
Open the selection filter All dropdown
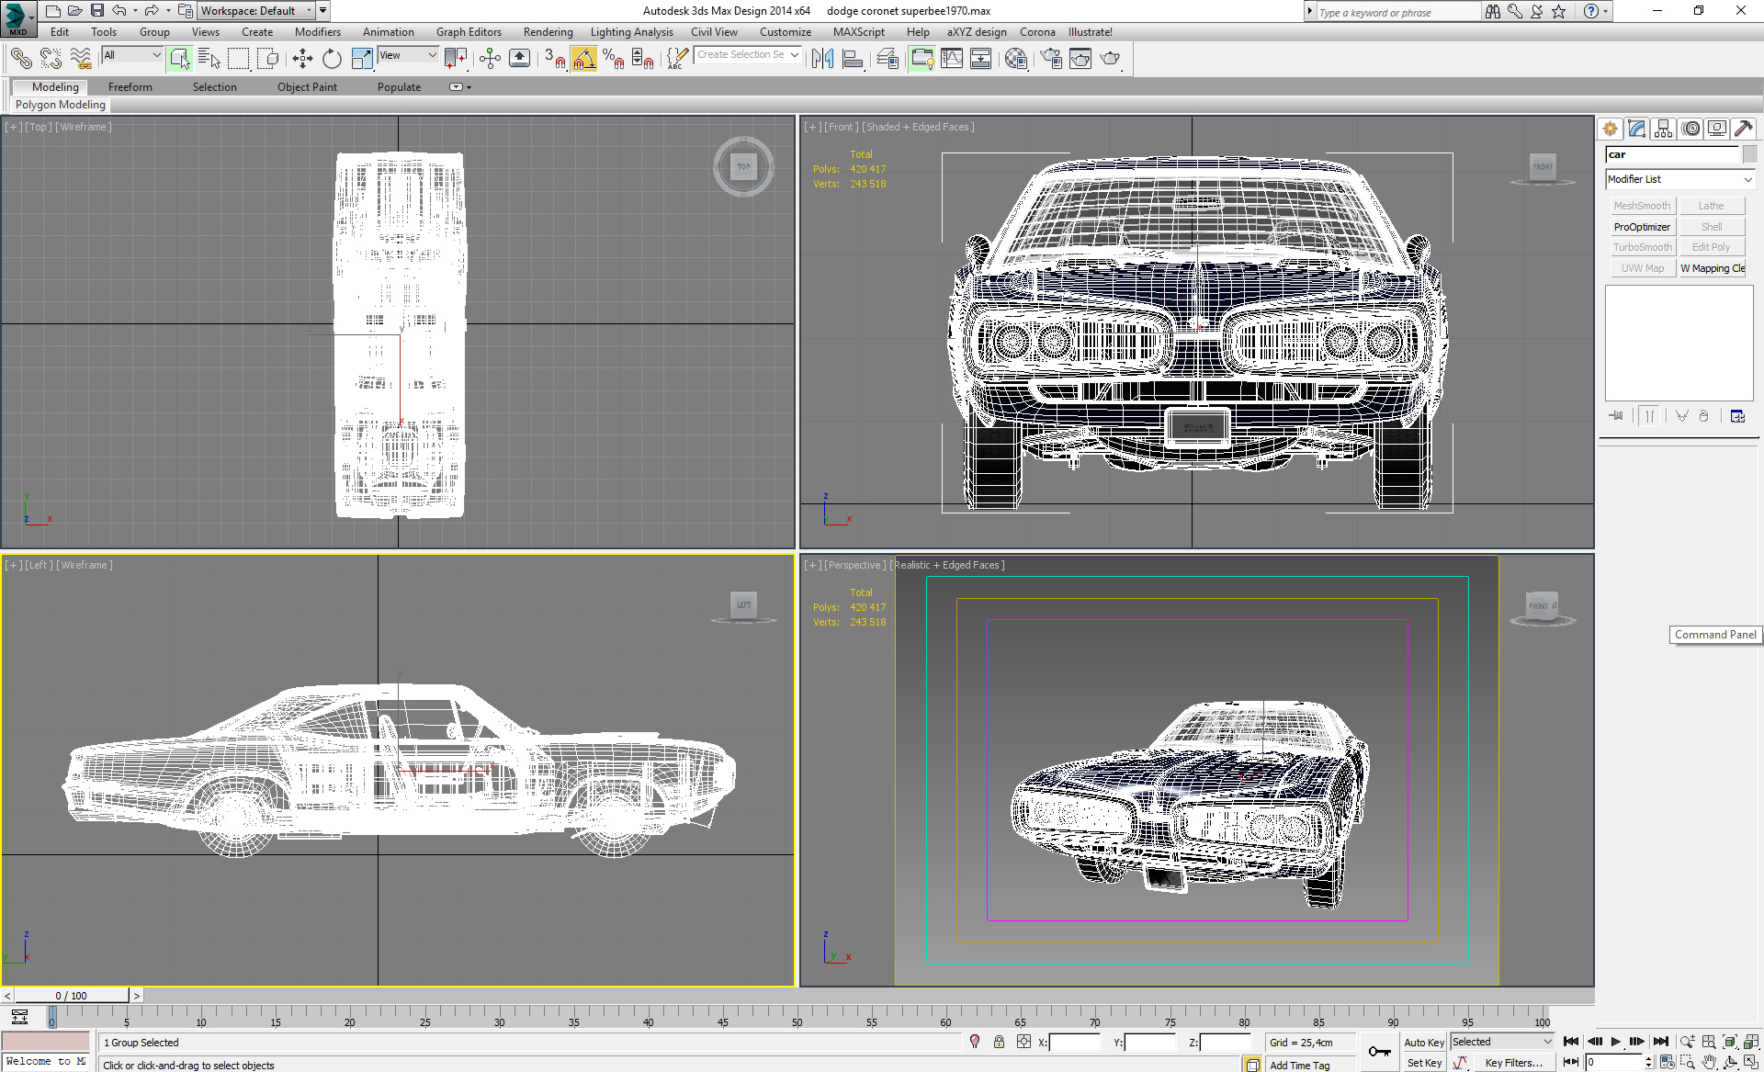click(132, 55)
